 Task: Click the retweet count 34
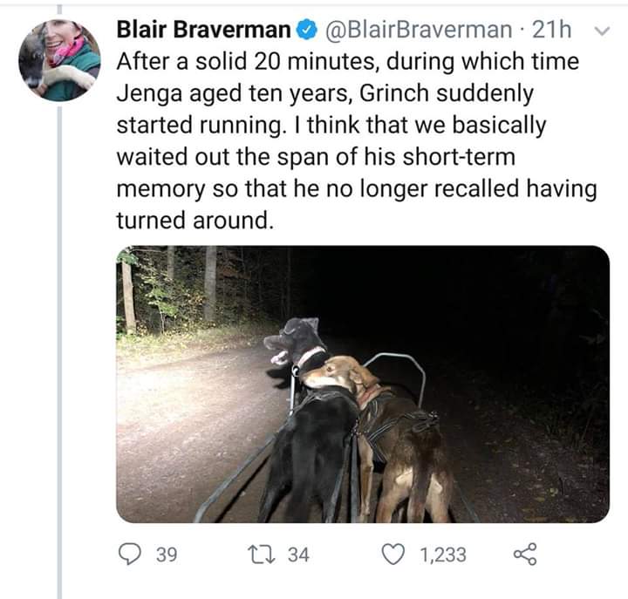click(298, 554)
